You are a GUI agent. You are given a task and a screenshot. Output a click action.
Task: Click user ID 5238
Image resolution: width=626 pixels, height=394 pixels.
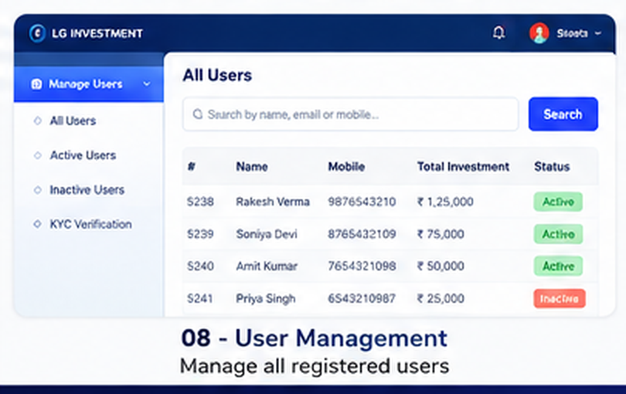[x=200, y=202]
